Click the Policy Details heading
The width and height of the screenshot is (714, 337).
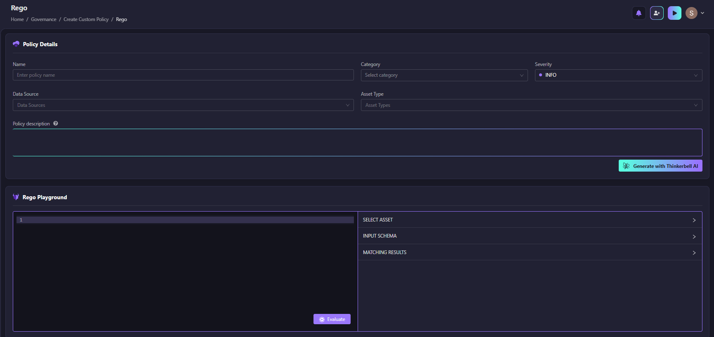(x=40, y=44)
